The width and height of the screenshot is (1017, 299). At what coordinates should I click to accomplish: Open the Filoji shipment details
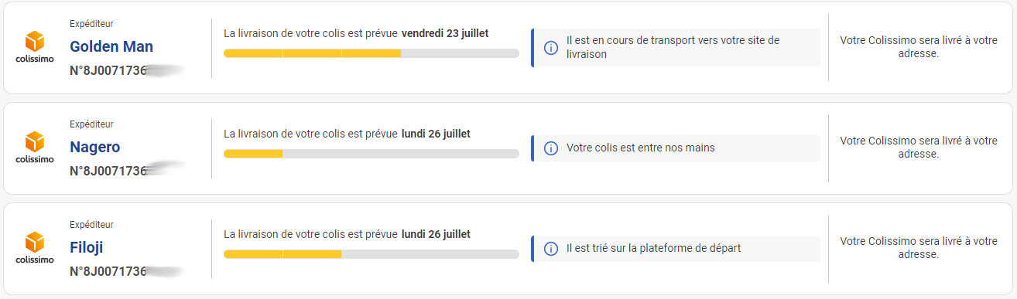(x=87, y=247)
